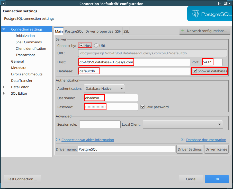Switch to the Main tab
Viewport: 233px width, 189px height.
click(59, 31)
